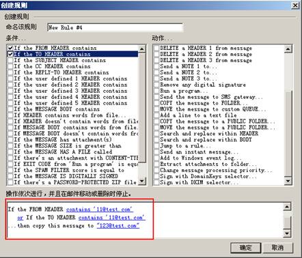Check 'Sign with DKIM selector...' action
Viewport: 302px width, 258px height.
156,182
